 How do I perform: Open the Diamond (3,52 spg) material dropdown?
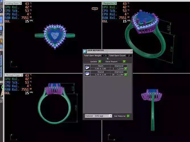[110, 116]
